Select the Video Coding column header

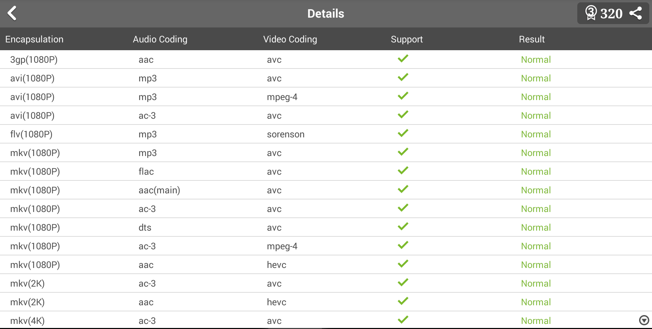pos(290,39)
